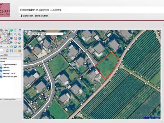164x123 pixels.
Task: Uncheck the Relief RP layer
Action: pyautogui.click(x=1, y=71)
